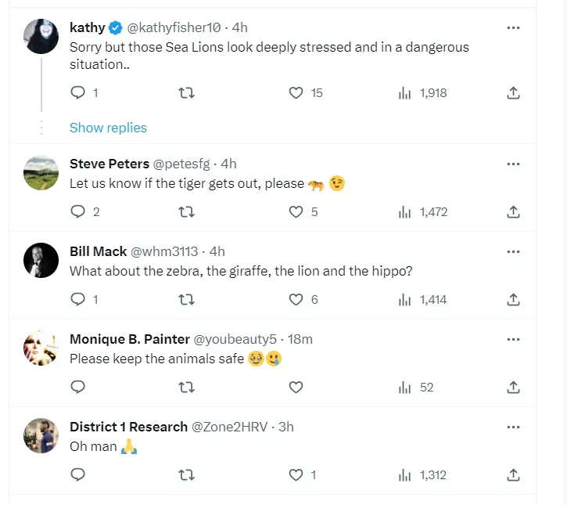Open Bill Mack's profile name link
567x505 pixels.
click(98, 251)
